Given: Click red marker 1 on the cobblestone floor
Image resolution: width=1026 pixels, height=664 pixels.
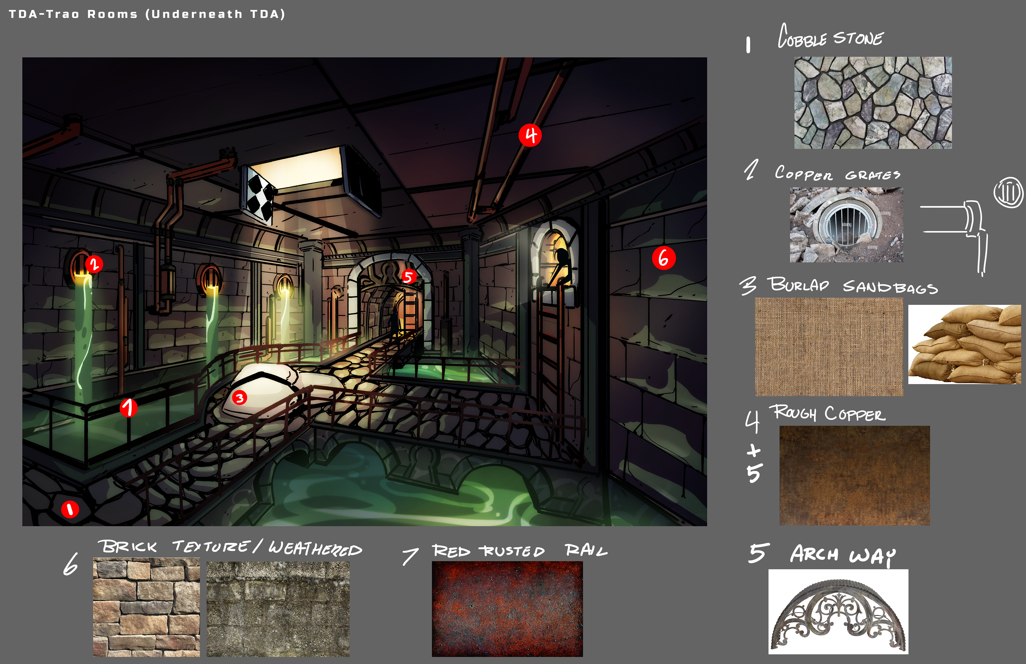Looking at the screenshot, I should 70,509.
